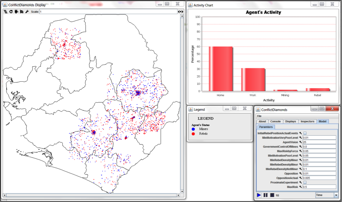Select the Paramters sub-tab
342x202 pixels.
coord(266,127)
